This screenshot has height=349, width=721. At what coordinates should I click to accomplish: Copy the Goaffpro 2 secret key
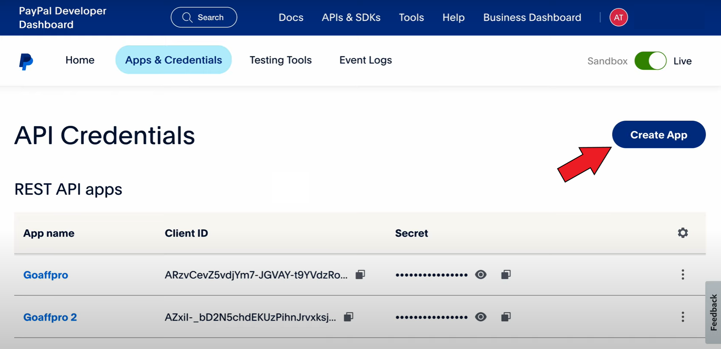[x=506, y=317]
